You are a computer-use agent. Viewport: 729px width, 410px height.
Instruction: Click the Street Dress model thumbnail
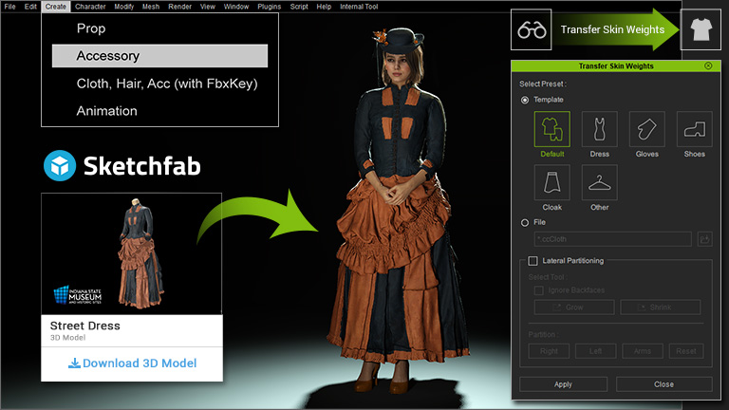click(x=132, y=253)
